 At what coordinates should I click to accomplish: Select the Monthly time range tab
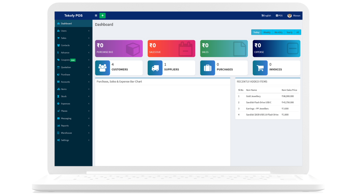coord(278,32)
